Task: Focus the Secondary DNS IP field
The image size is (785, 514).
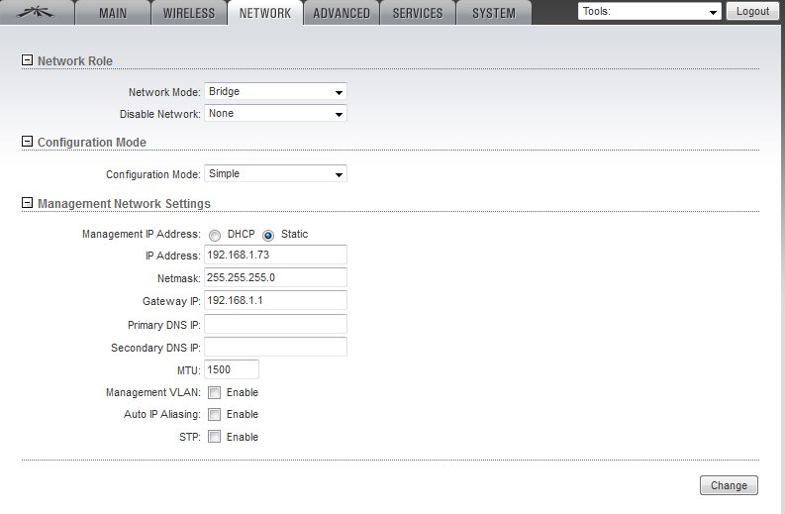Action: tap(275, 347)
